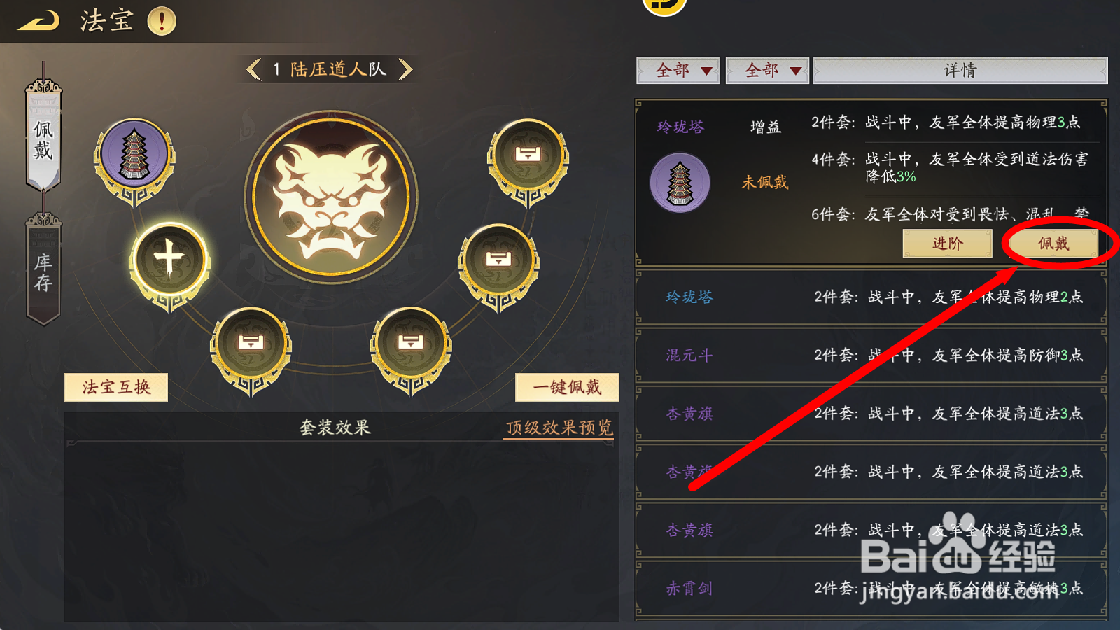
Task: Switch to previous team with left chevron
Action: (254, 69)
